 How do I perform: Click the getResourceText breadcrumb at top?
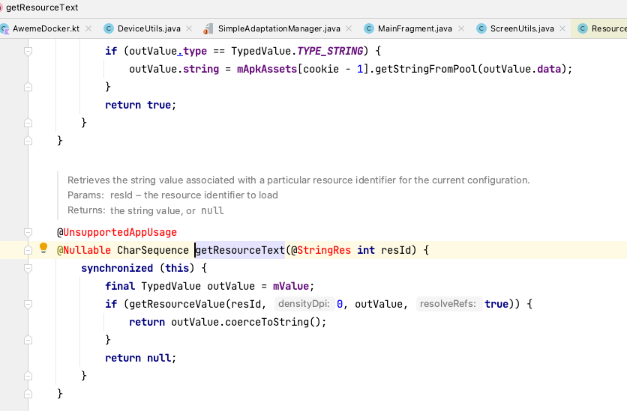41,7
